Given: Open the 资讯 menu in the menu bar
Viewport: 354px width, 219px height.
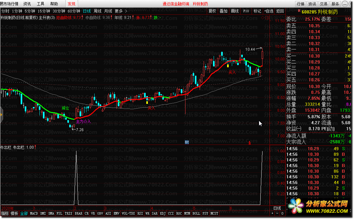Looking at the screenshot, I should tap(27, 4).
